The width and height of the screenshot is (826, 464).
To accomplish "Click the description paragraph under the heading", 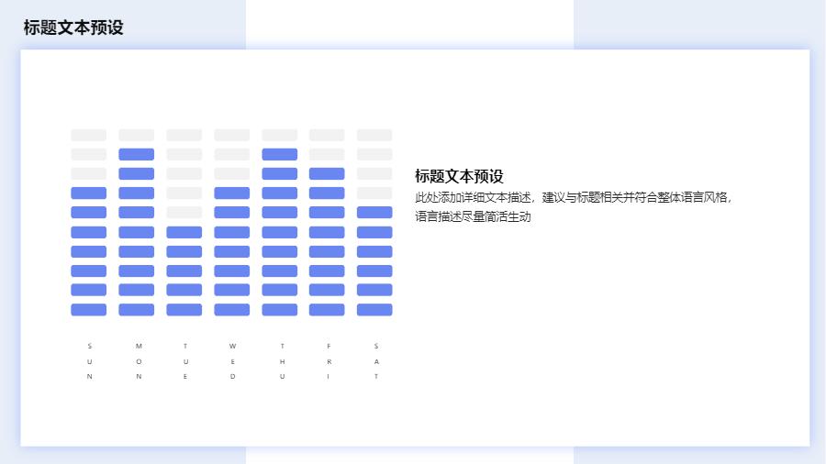I will [x=574, y=207].
